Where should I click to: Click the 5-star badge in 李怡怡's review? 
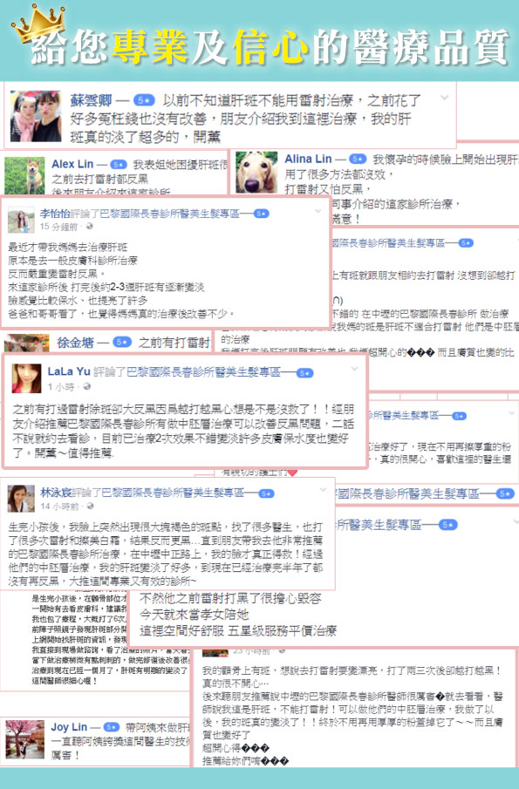[262, 214]
